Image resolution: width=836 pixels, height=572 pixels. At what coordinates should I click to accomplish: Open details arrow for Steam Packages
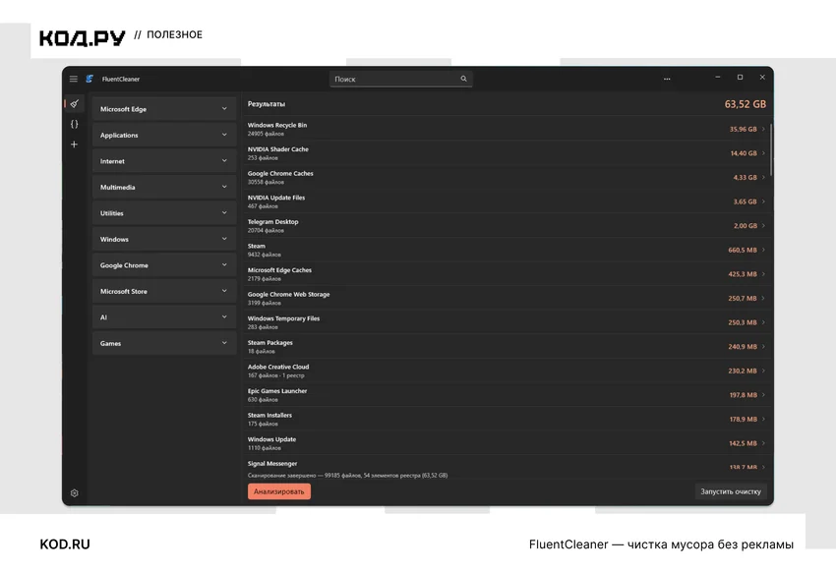pyautogui.click(x=763, y=347)
